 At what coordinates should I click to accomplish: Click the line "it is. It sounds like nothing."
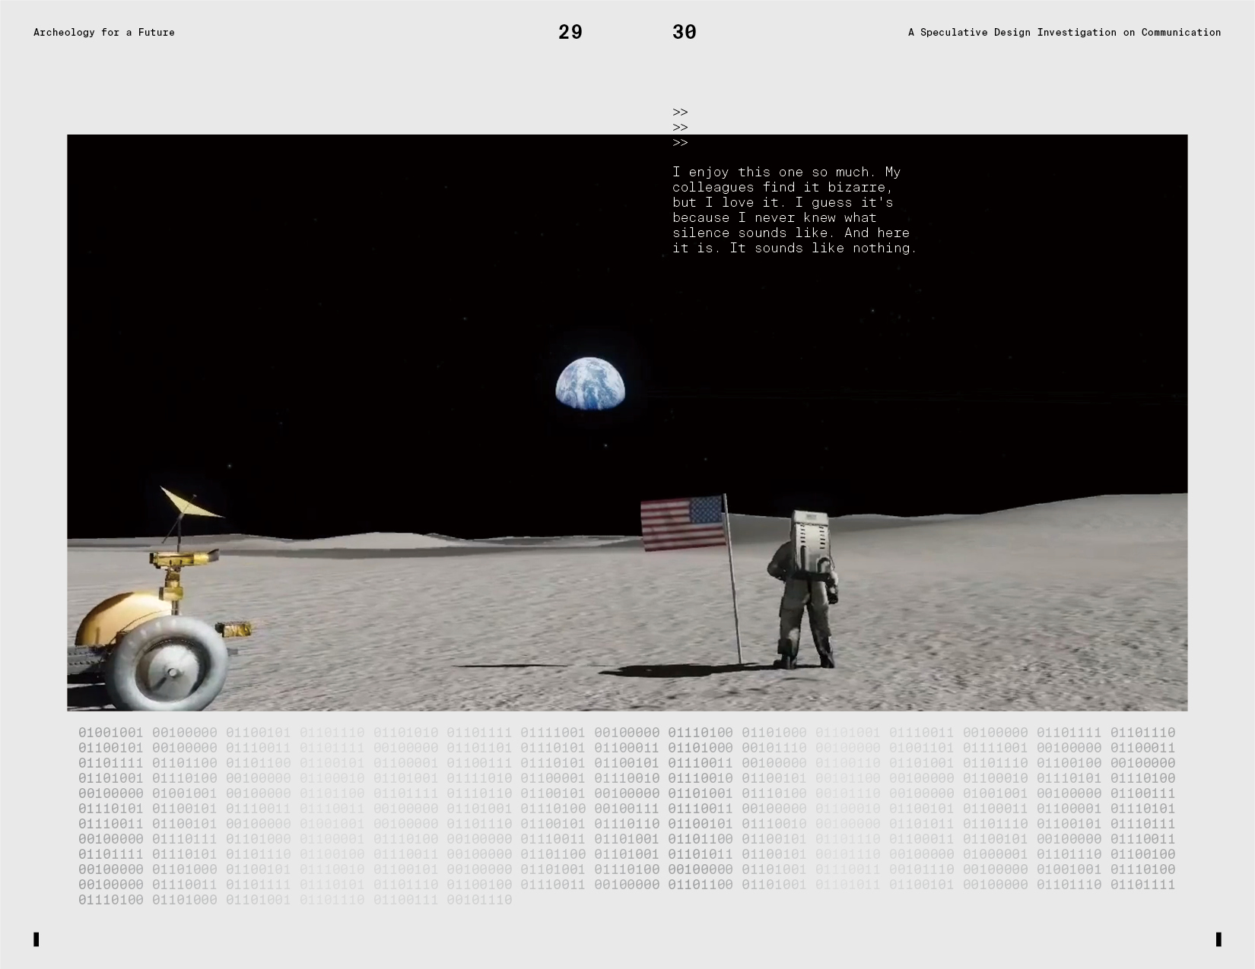click(x=795, y=248)
